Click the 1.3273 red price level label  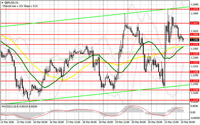point(194,81)
